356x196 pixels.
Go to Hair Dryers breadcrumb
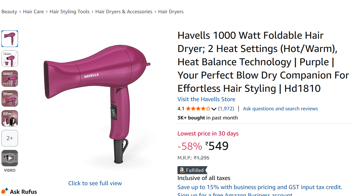pyautogui.click(x=171, y=12)
